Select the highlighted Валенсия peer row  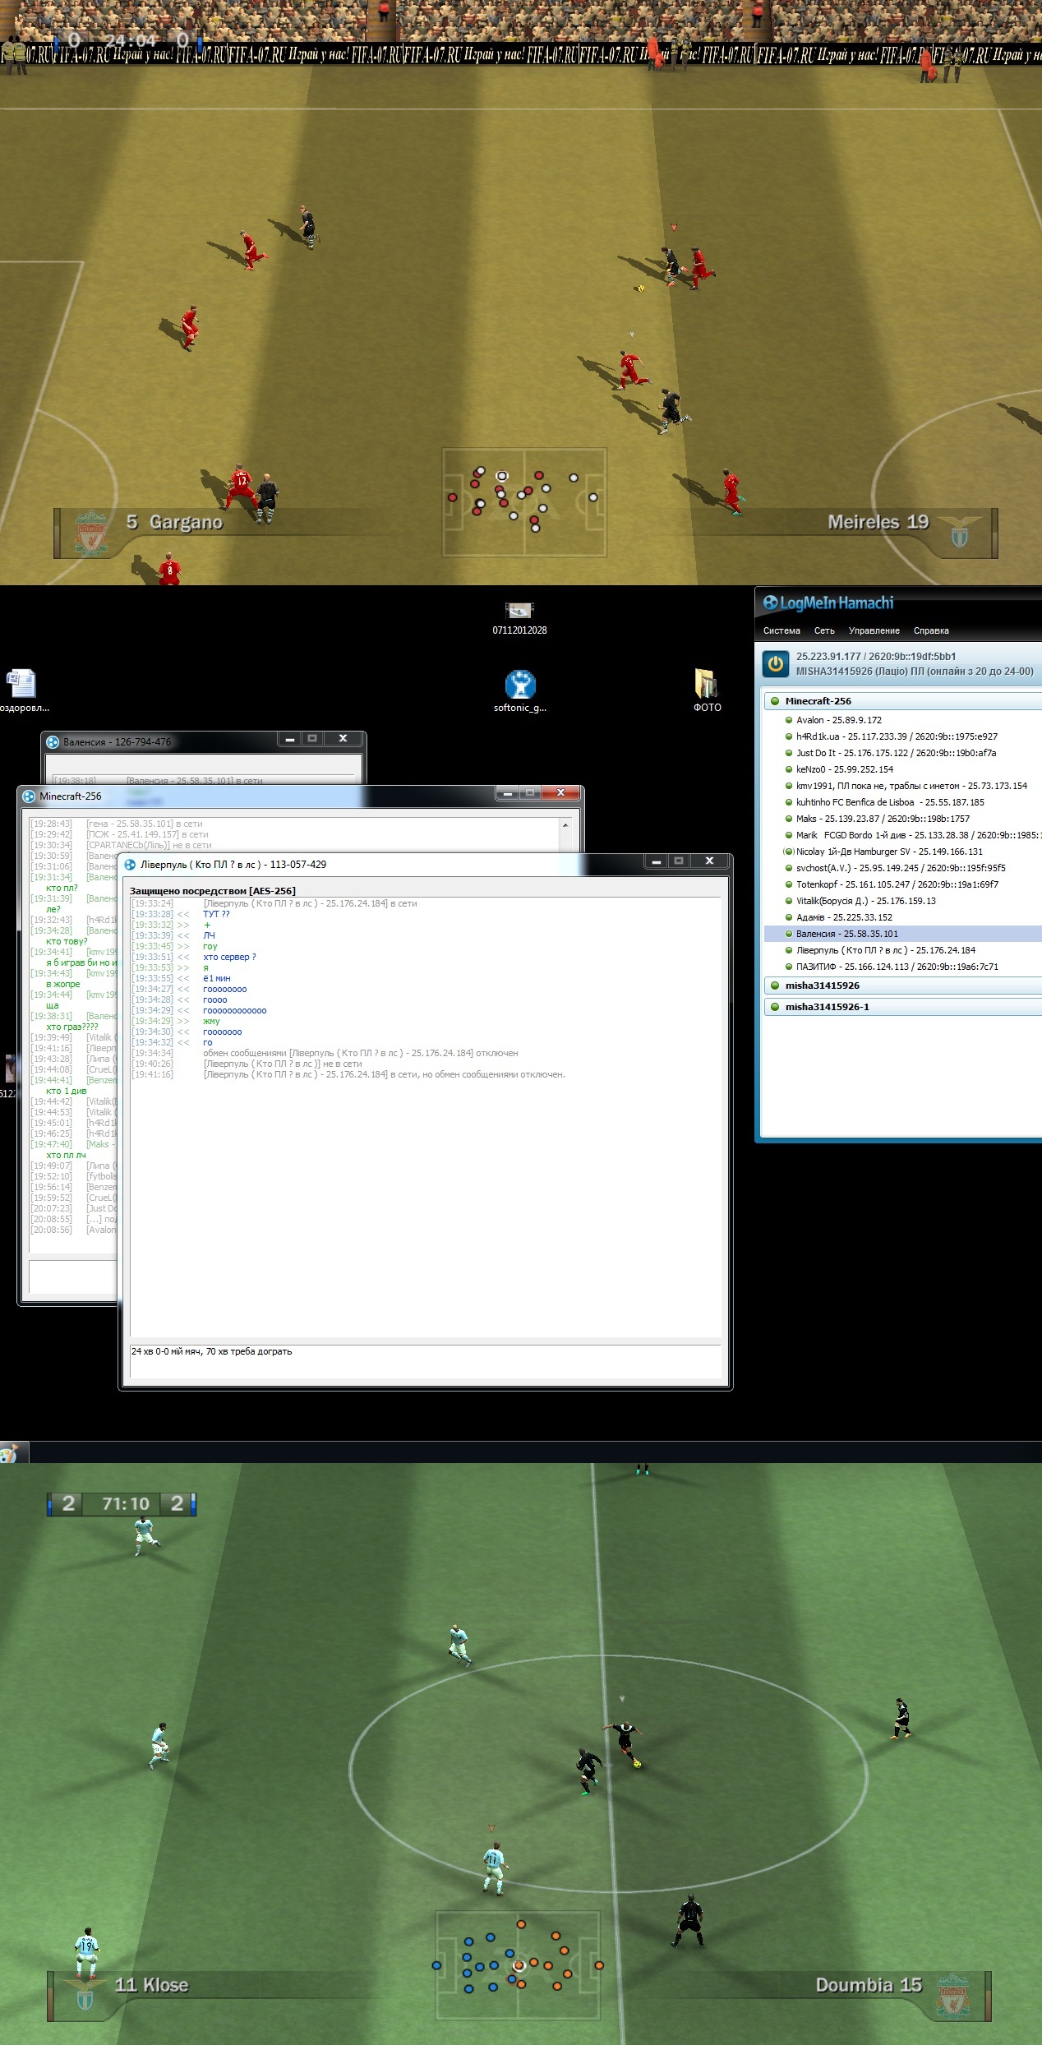click(x=903, y=934)
